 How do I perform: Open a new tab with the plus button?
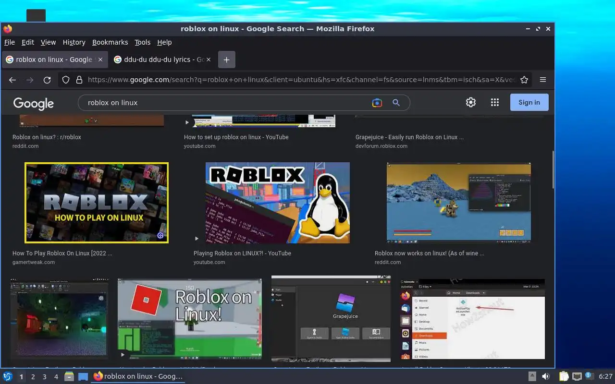coord(226,60)
